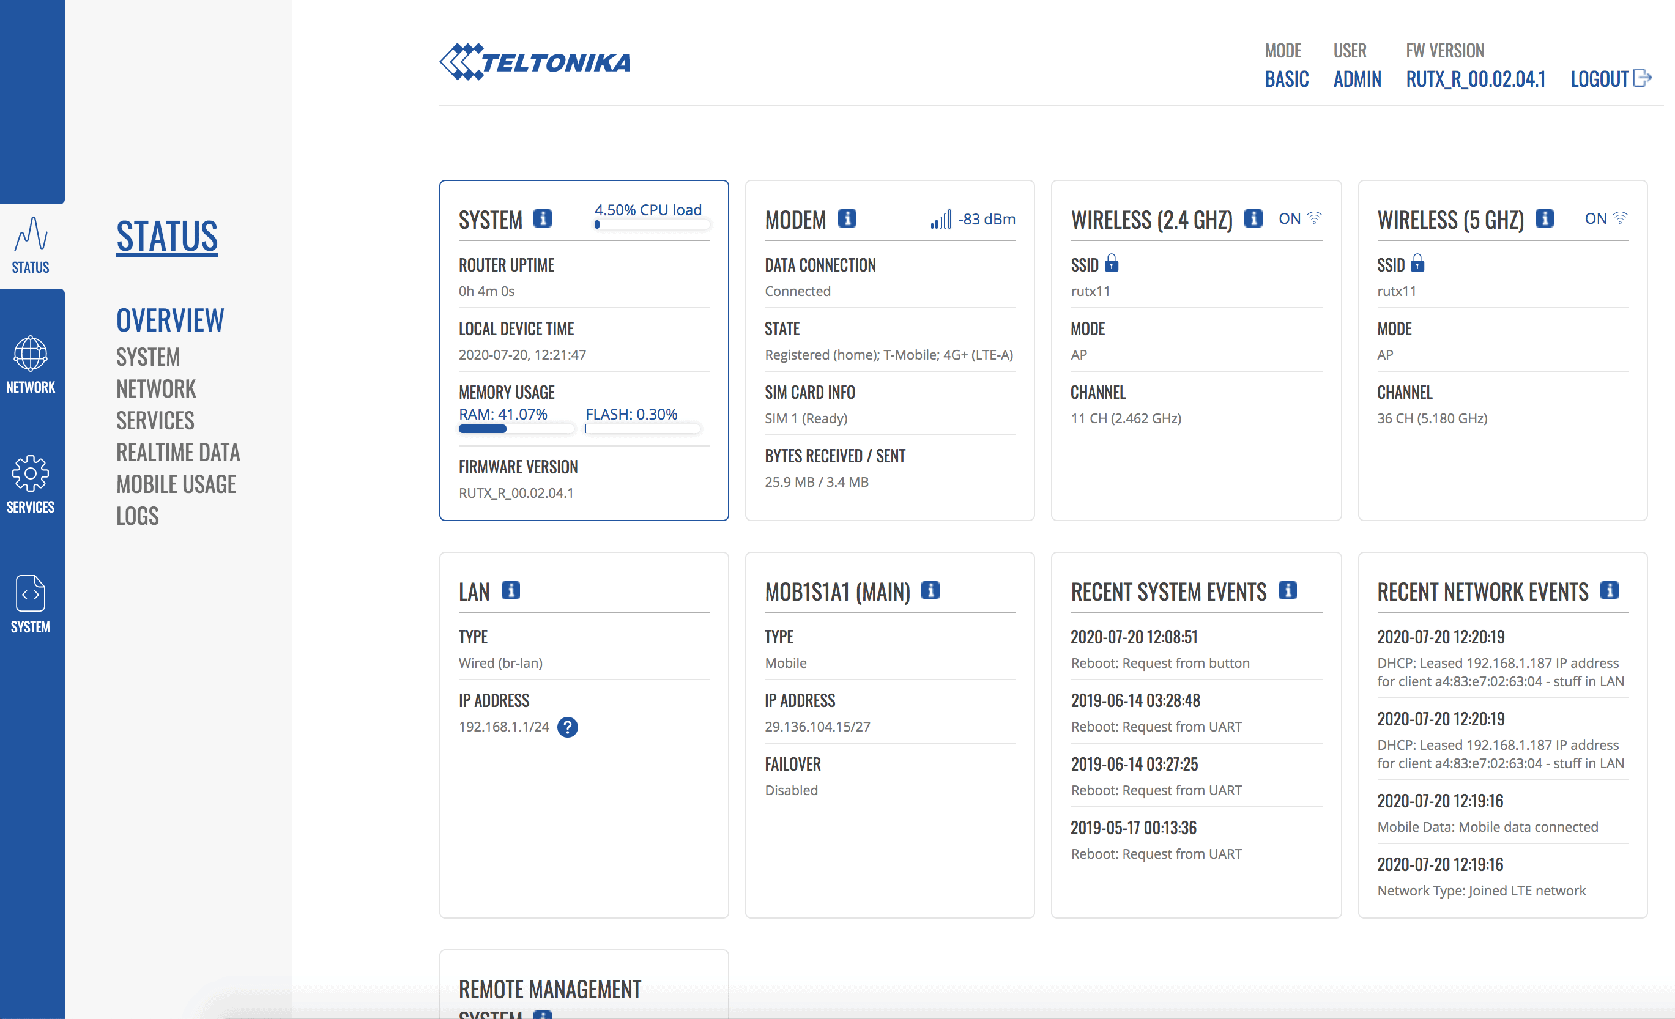The width and height of the screenshot is (1675, 1019).
Task: Open System in the Status submenu
Action: pyautogui.click(x=148, y=357)
